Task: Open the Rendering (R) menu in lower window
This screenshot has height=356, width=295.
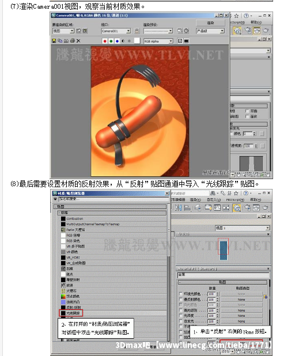Action: tap(195, 200)
